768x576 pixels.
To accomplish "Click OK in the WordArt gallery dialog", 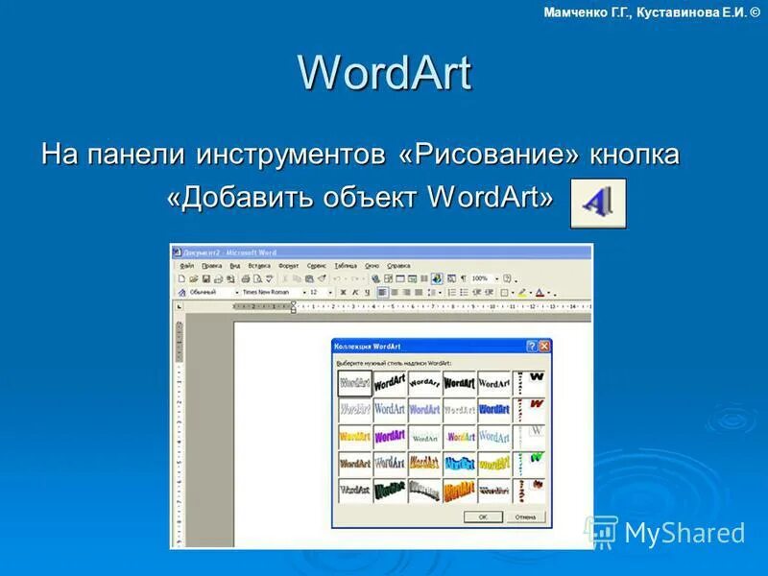I will [x=483, y=516].
